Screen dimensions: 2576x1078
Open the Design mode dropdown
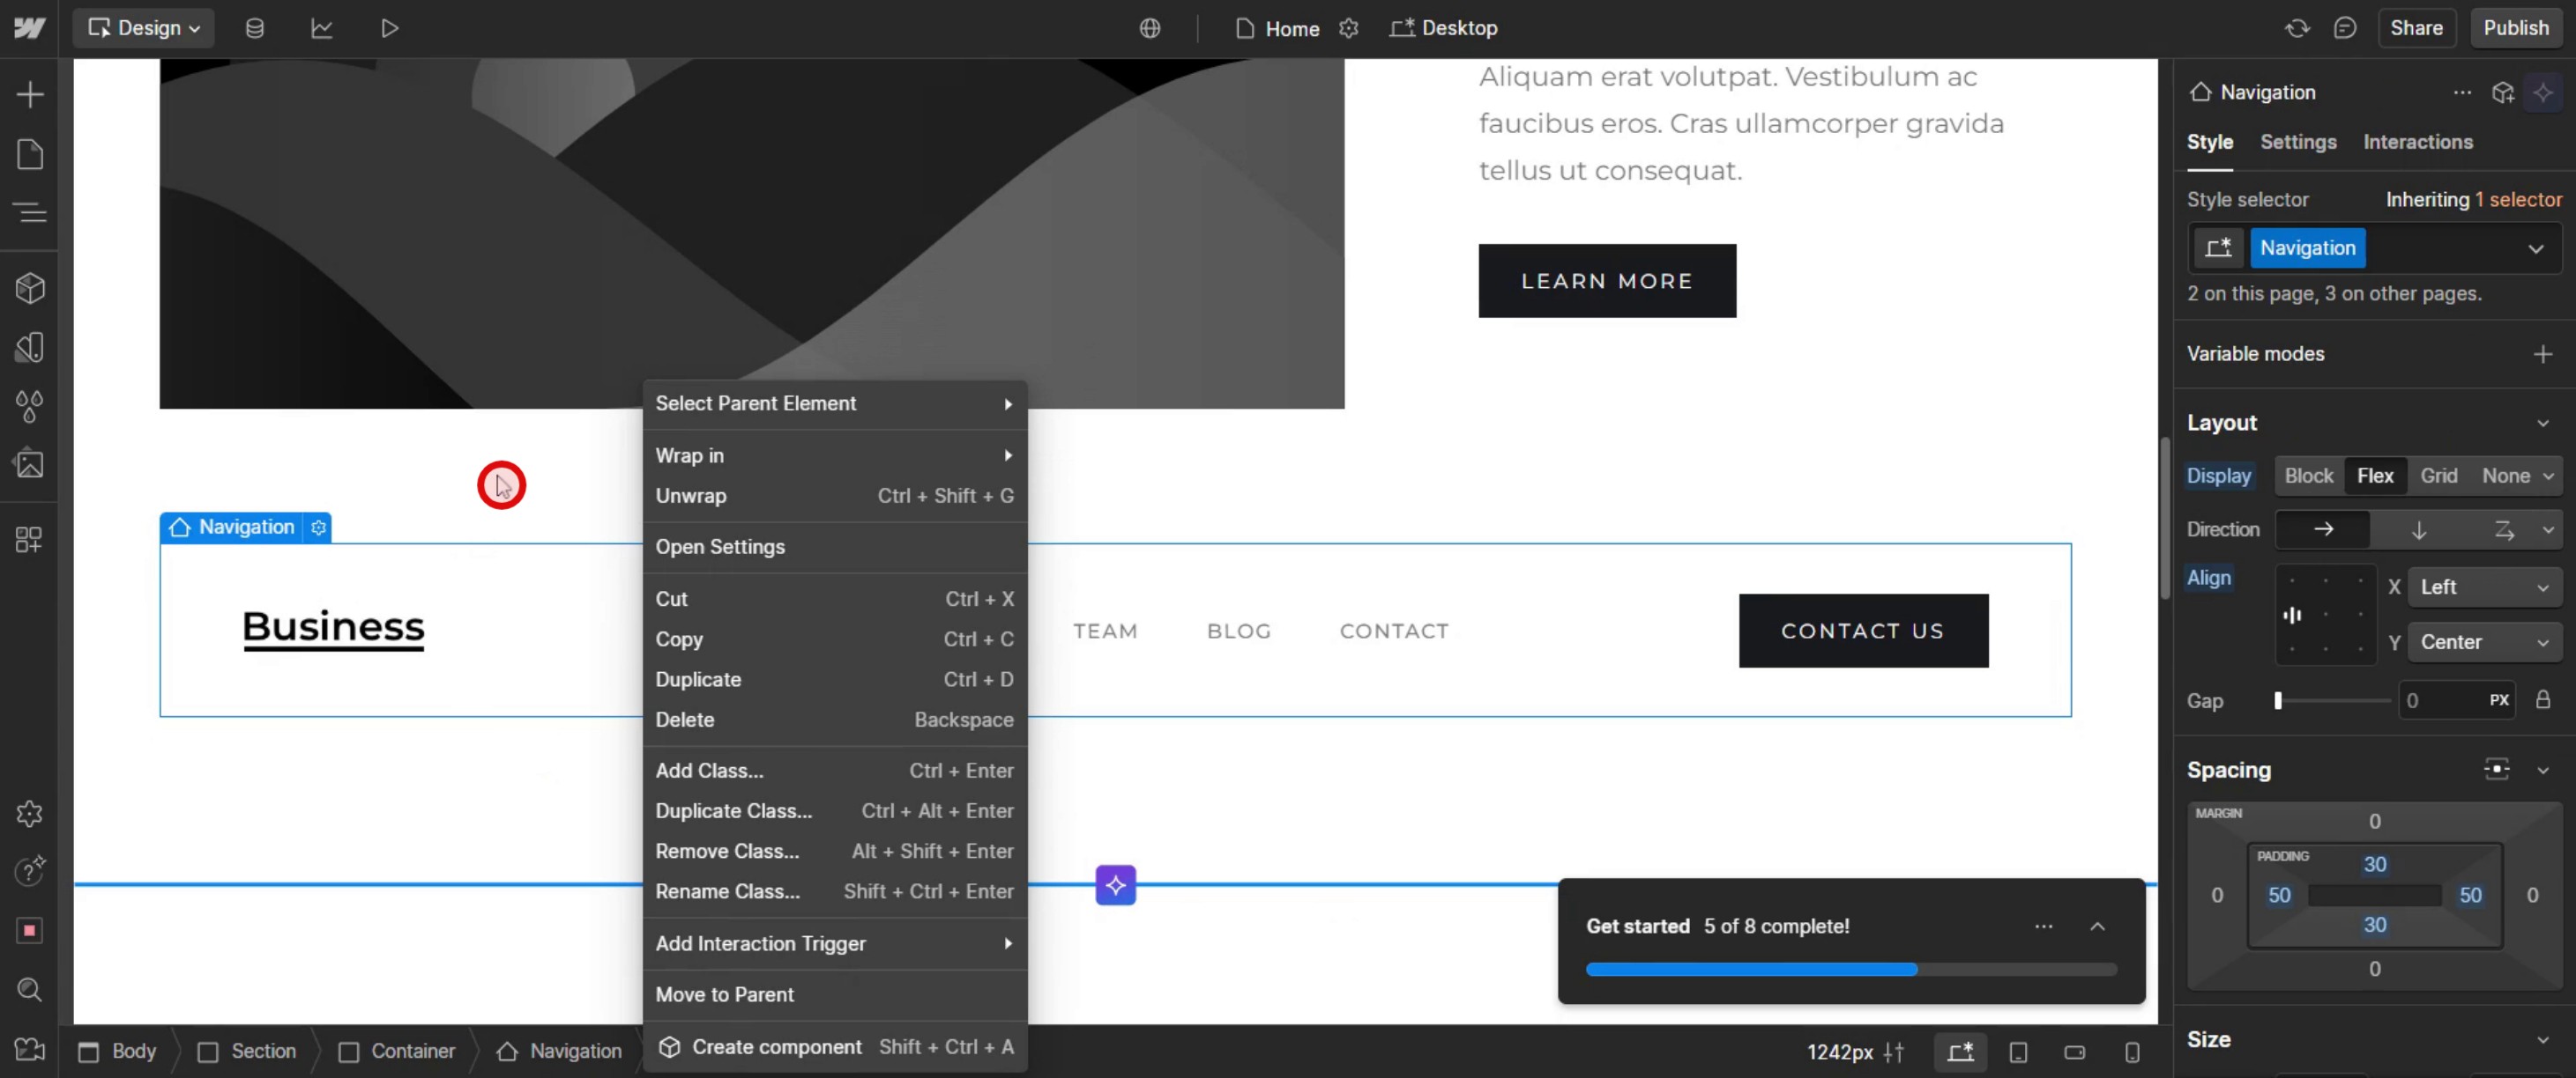(x=144, y=28)
